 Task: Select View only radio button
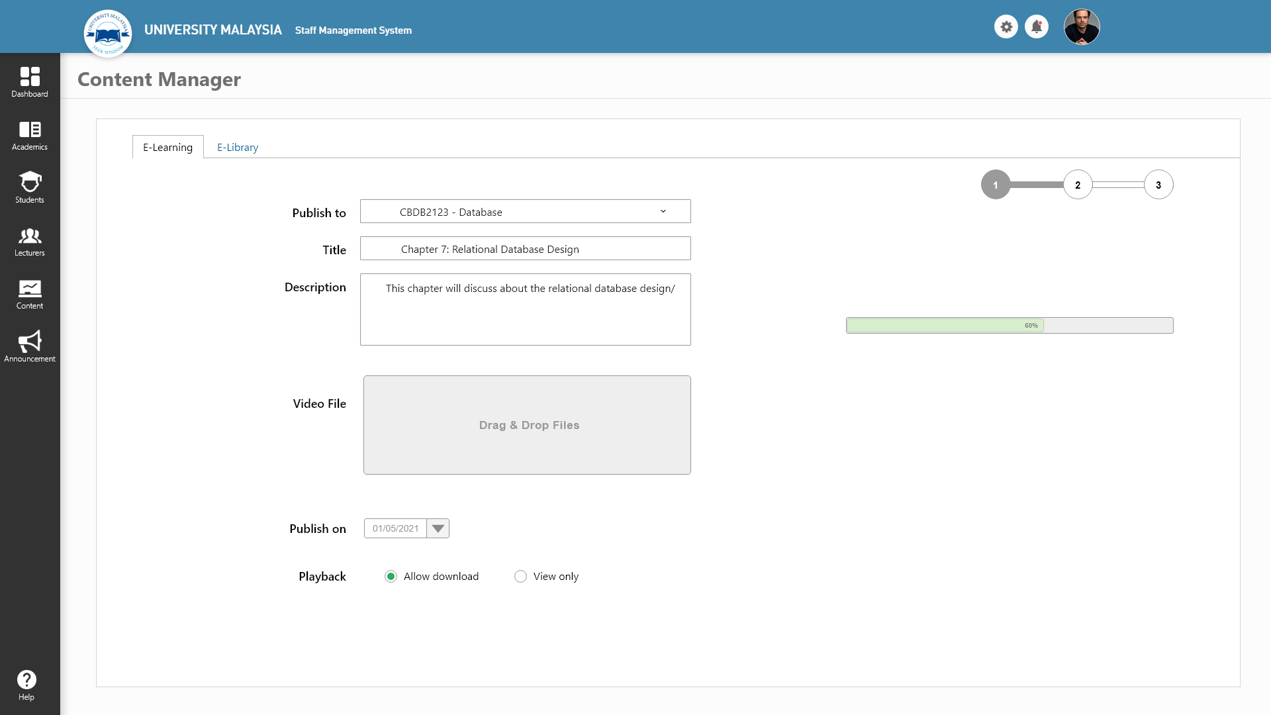(520, 576)
